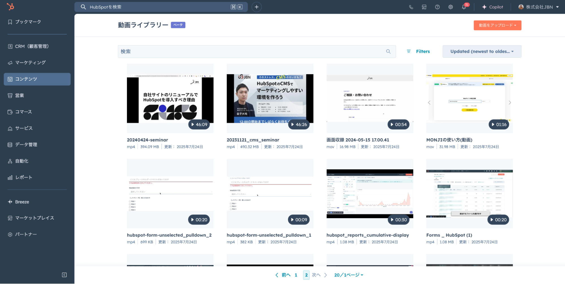Open MONJIの使い方(動画) thumbnail
The width and height of the screenshot is (565, 284).
[469, 98]
